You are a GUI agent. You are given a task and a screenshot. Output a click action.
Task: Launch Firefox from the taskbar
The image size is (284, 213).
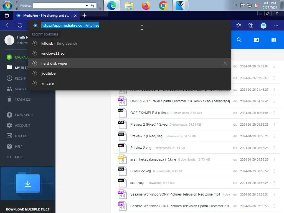pyautogui.click(x=146, y=6)
